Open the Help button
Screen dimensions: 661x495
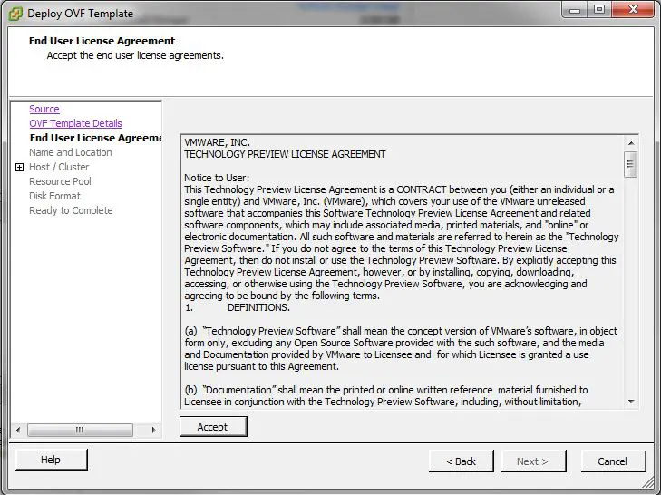click(x=51, y=460)
